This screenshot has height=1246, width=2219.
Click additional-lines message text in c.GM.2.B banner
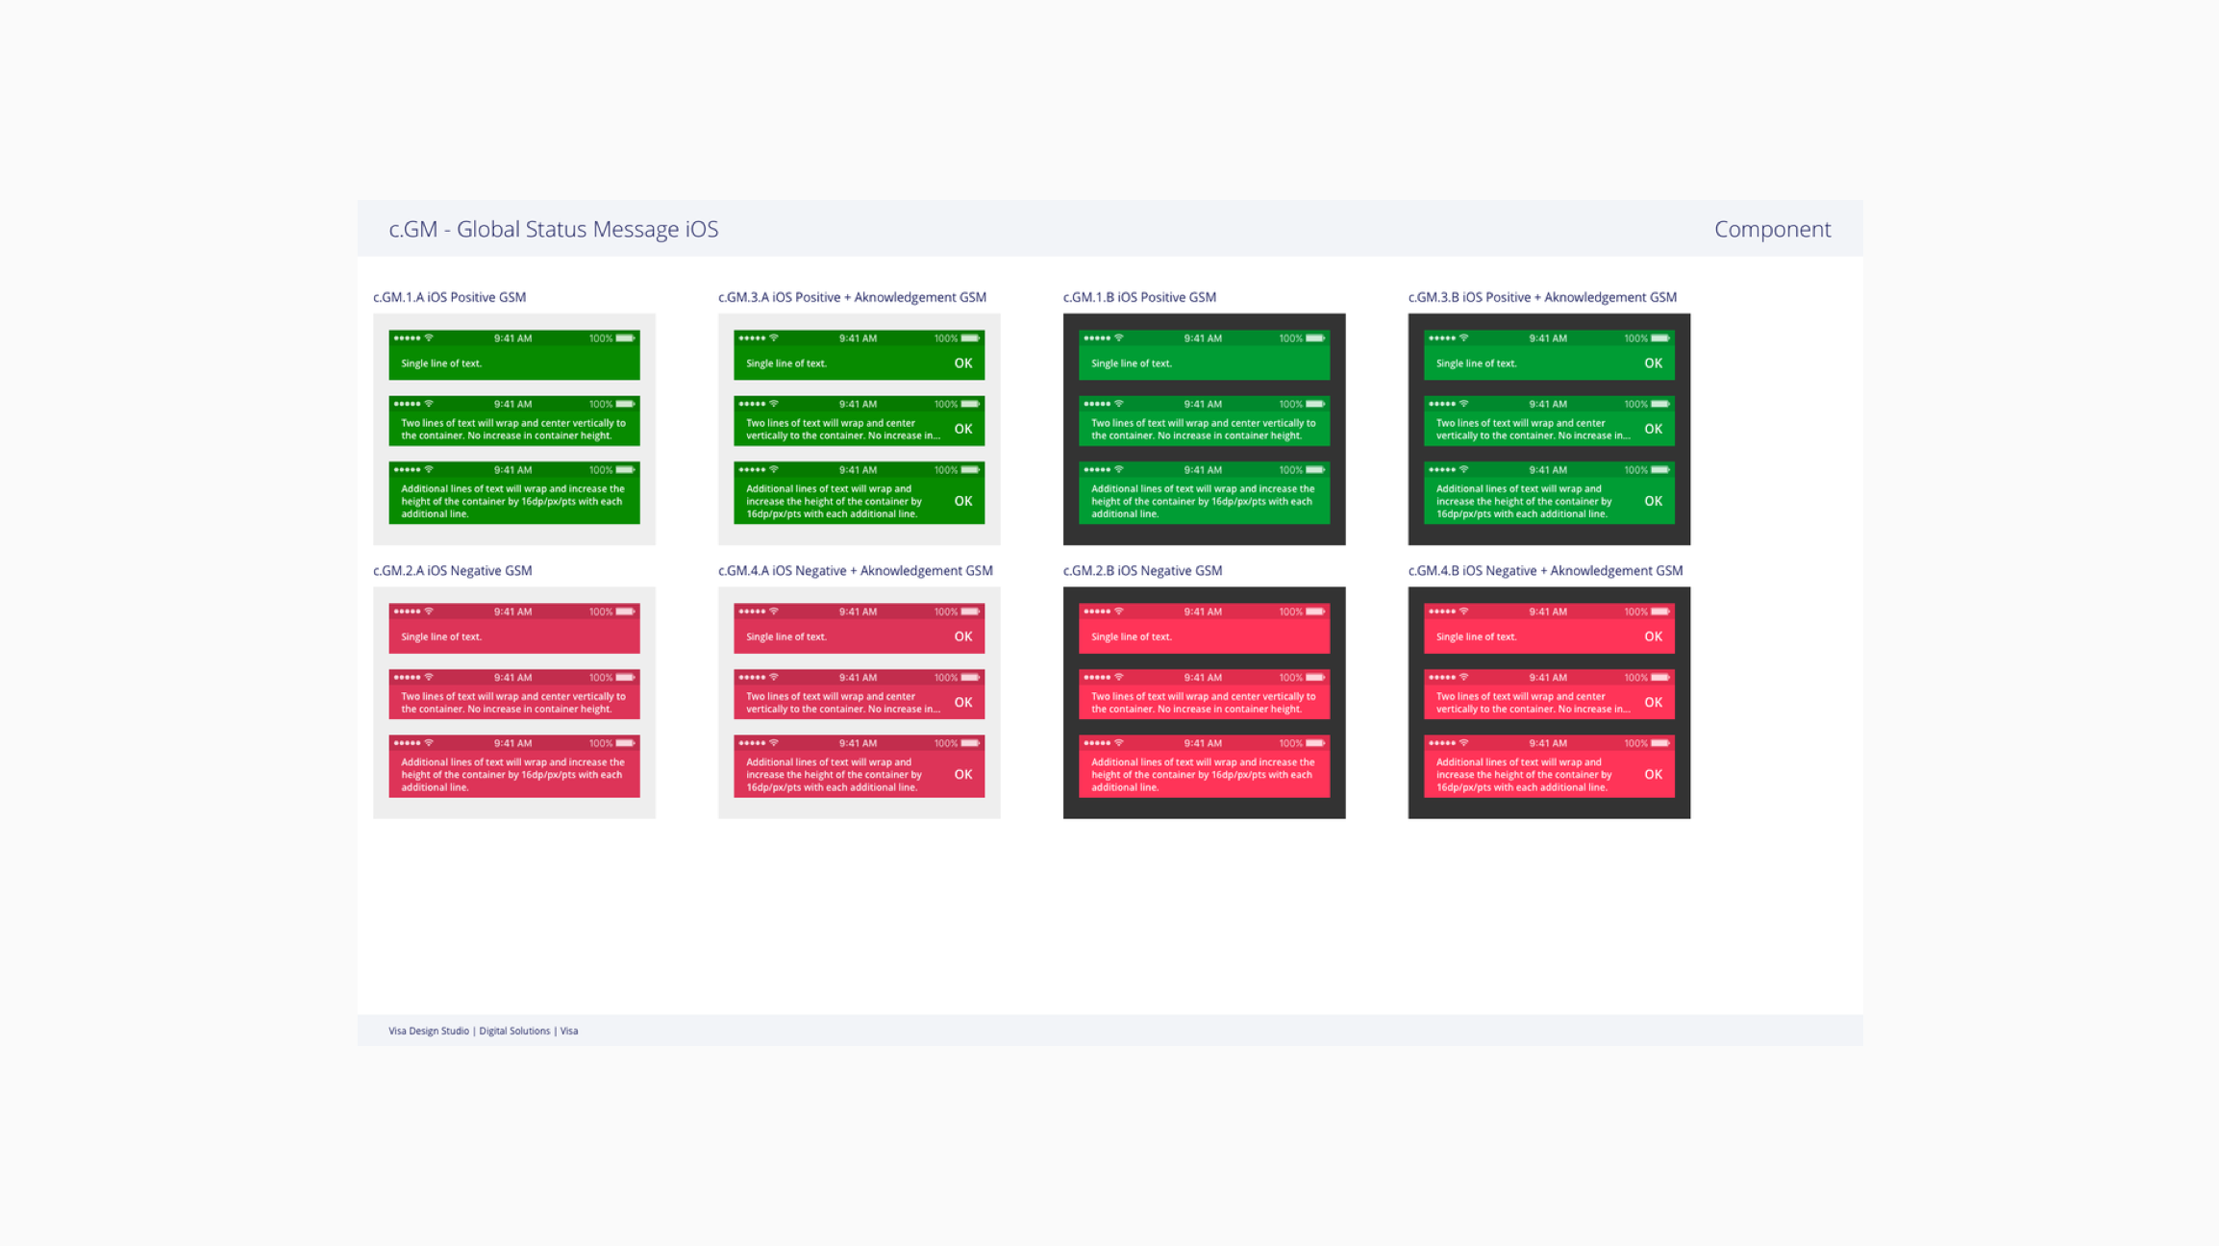point(1203,774)
